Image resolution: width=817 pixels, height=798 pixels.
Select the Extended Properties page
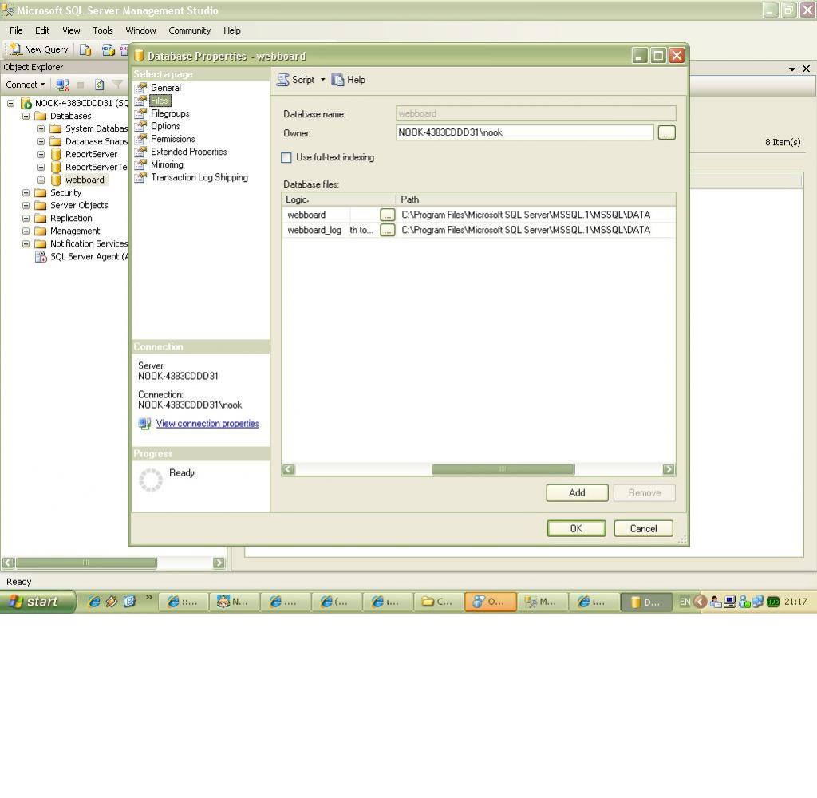188,152
